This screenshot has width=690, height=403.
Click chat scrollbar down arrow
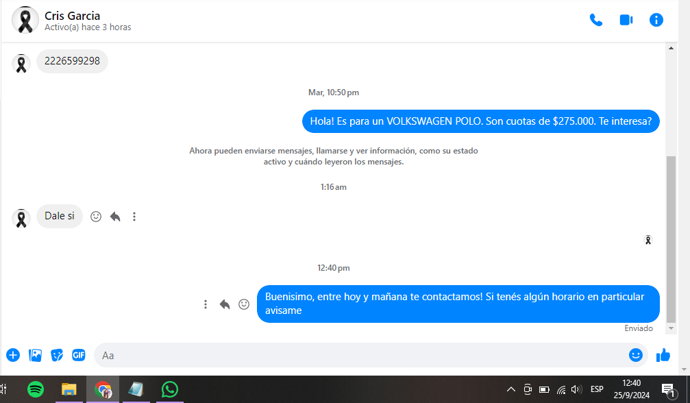point(671,328)
